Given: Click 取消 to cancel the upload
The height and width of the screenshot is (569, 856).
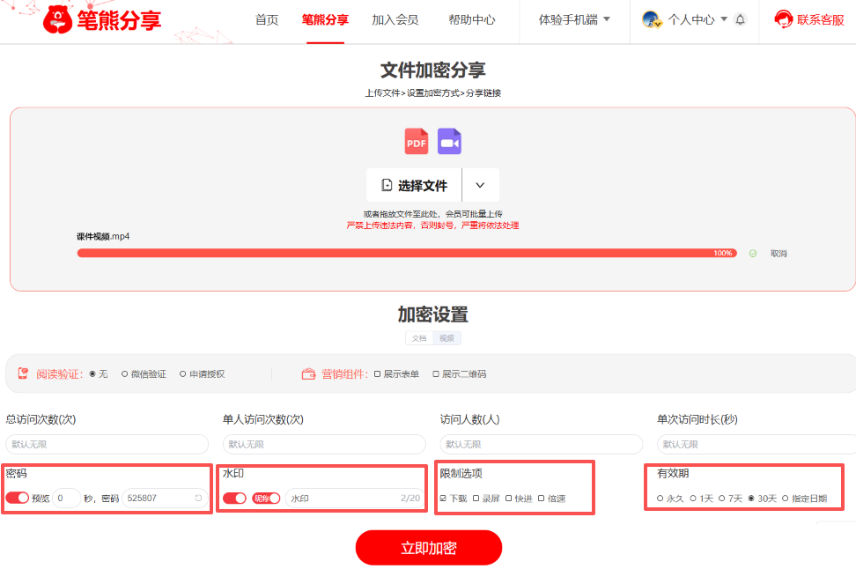Looking at the screenshot, I should (x=779, y=253).
